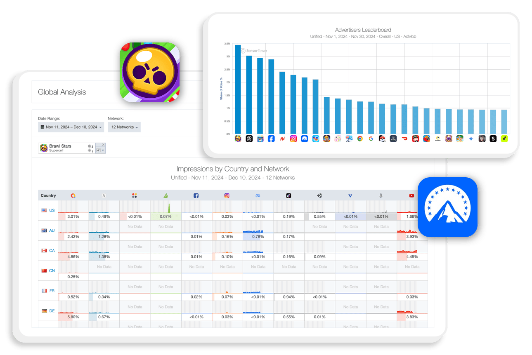Click the Threads bar, second in the leaderboard
The width and height of the screenshot is (532, 355).
(x=249, y=95)
